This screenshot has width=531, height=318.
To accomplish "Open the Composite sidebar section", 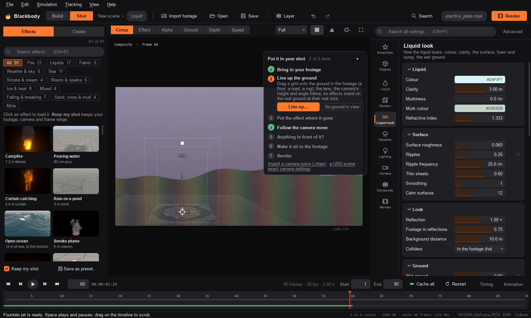I will 385,187.
